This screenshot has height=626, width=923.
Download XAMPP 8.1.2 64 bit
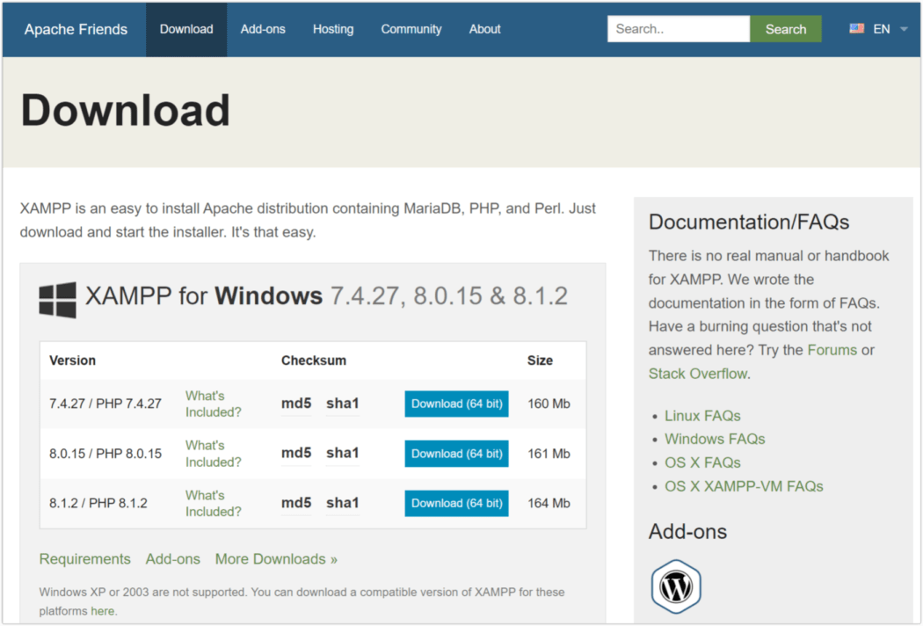456,504
